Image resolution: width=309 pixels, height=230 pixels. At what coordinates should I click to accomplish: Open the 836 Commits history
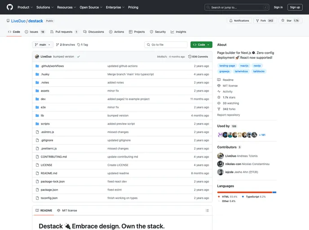point(198,57)
